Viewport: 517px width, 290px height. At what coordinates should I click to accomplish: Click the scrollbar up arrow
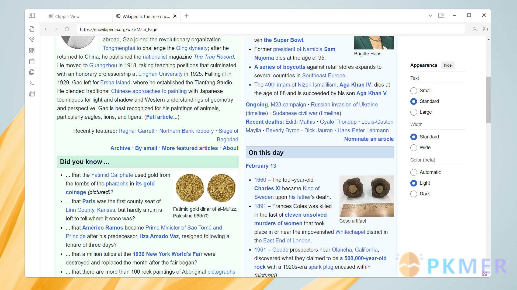point(488,40)
